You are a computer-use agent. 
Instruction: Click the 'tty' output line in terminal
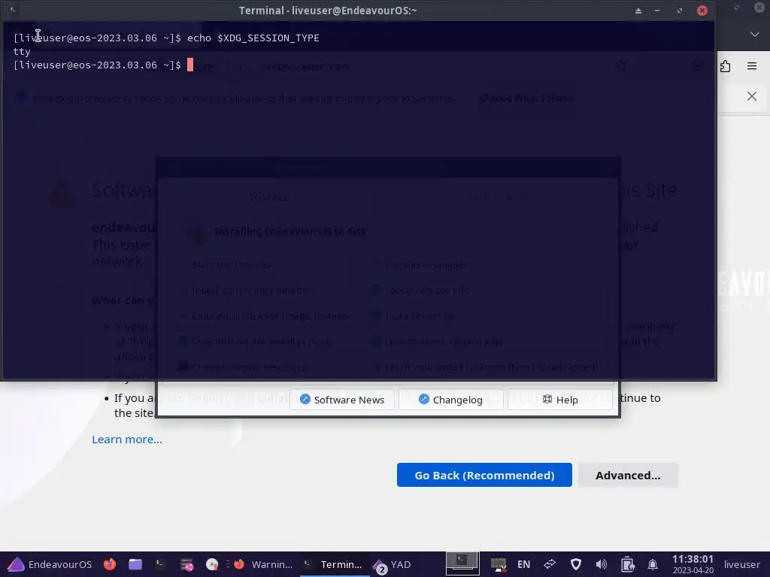[22, 51]
